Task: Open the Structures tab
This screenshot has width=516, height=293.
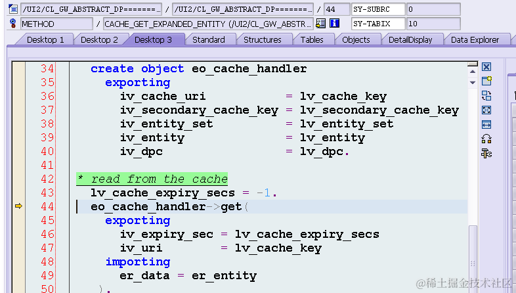Action: tap(263, 40)
